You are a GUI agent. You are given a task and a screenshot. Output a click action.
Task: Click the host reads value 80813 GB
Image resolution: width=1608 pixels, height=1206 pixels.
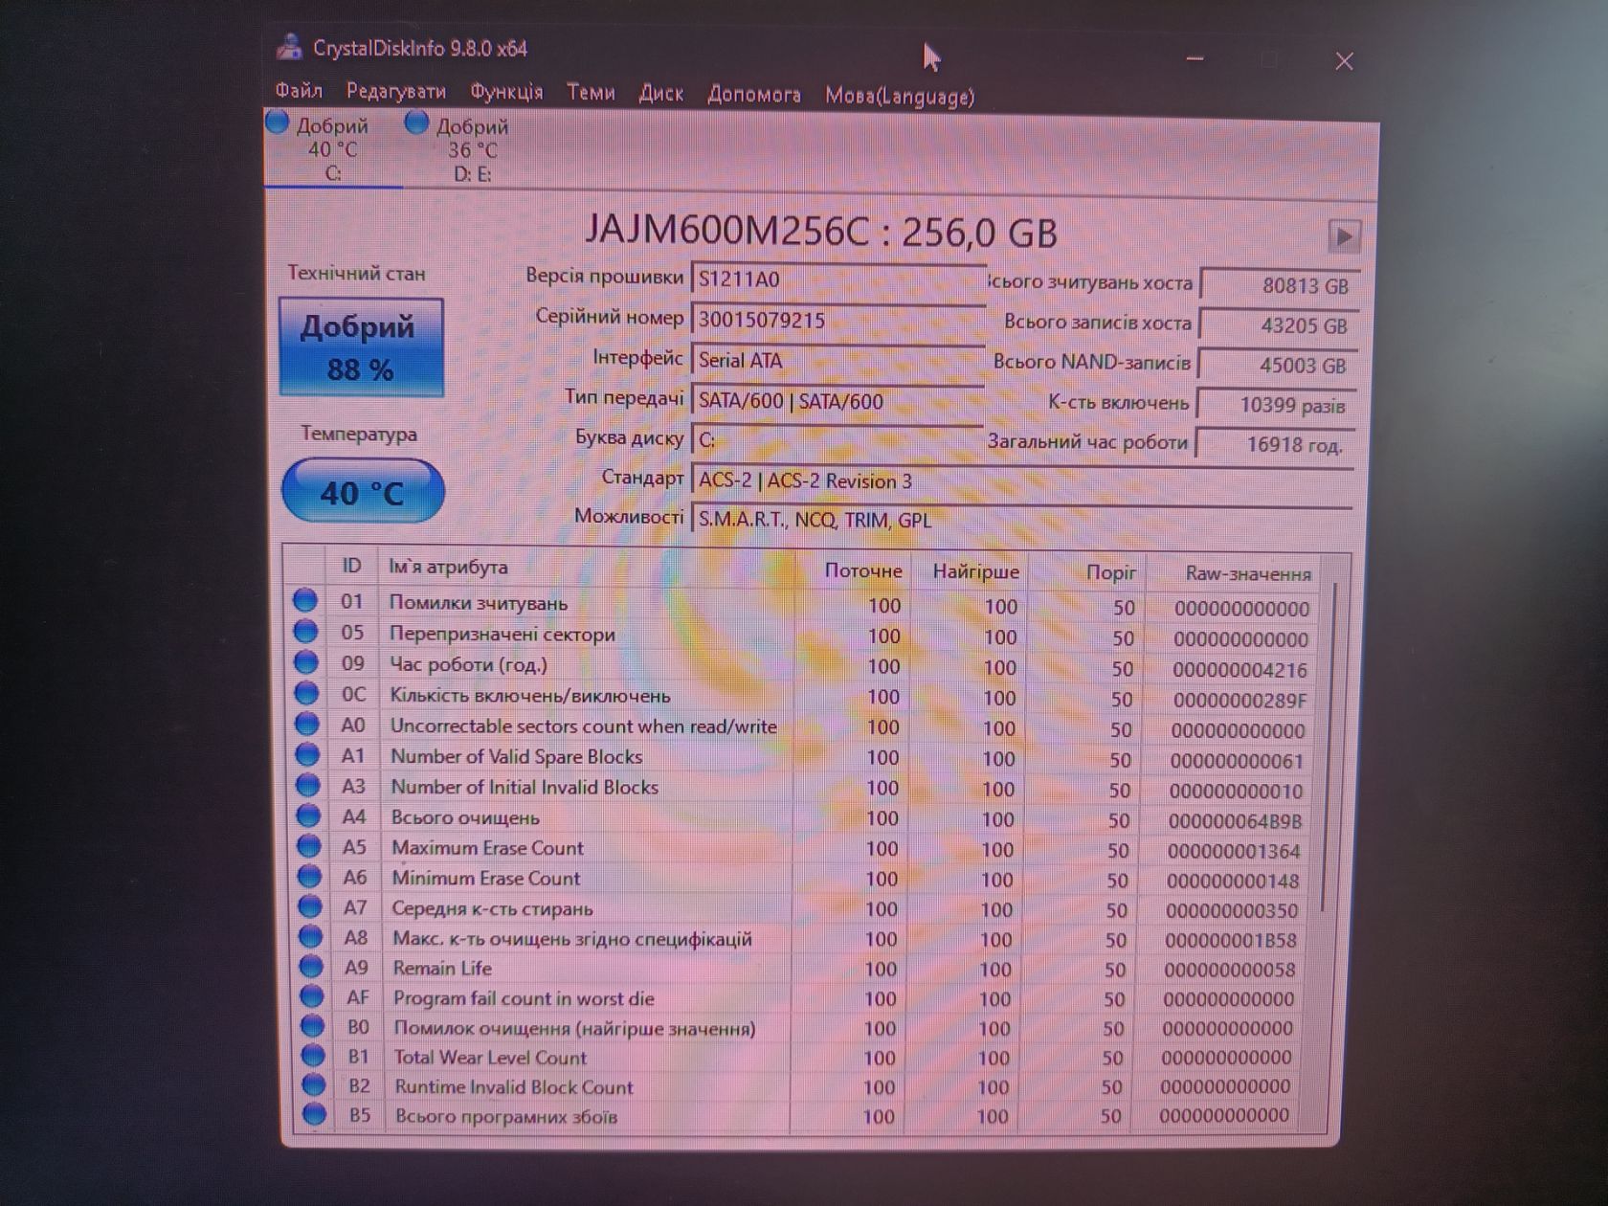coord(1278,285)
